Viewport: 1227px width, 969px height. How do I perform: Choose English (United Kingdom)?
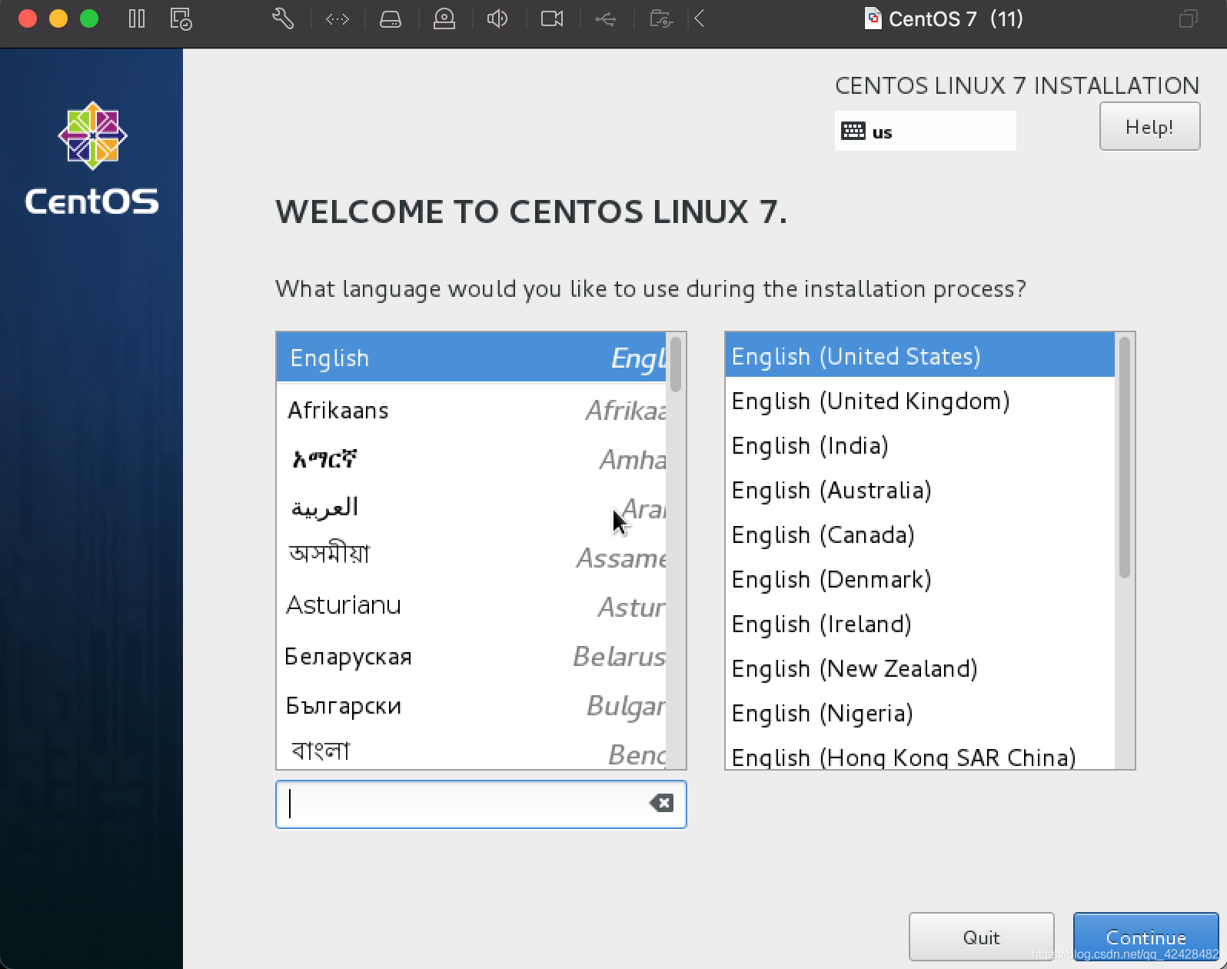click(919, 401)
